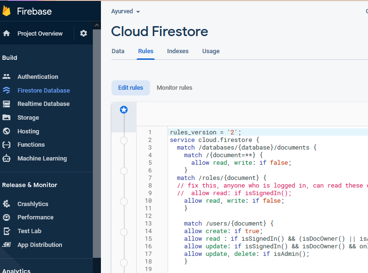Select the Edit rules button
The height and width of the screenshot is (273, 368).
click(x=130, y=88)
